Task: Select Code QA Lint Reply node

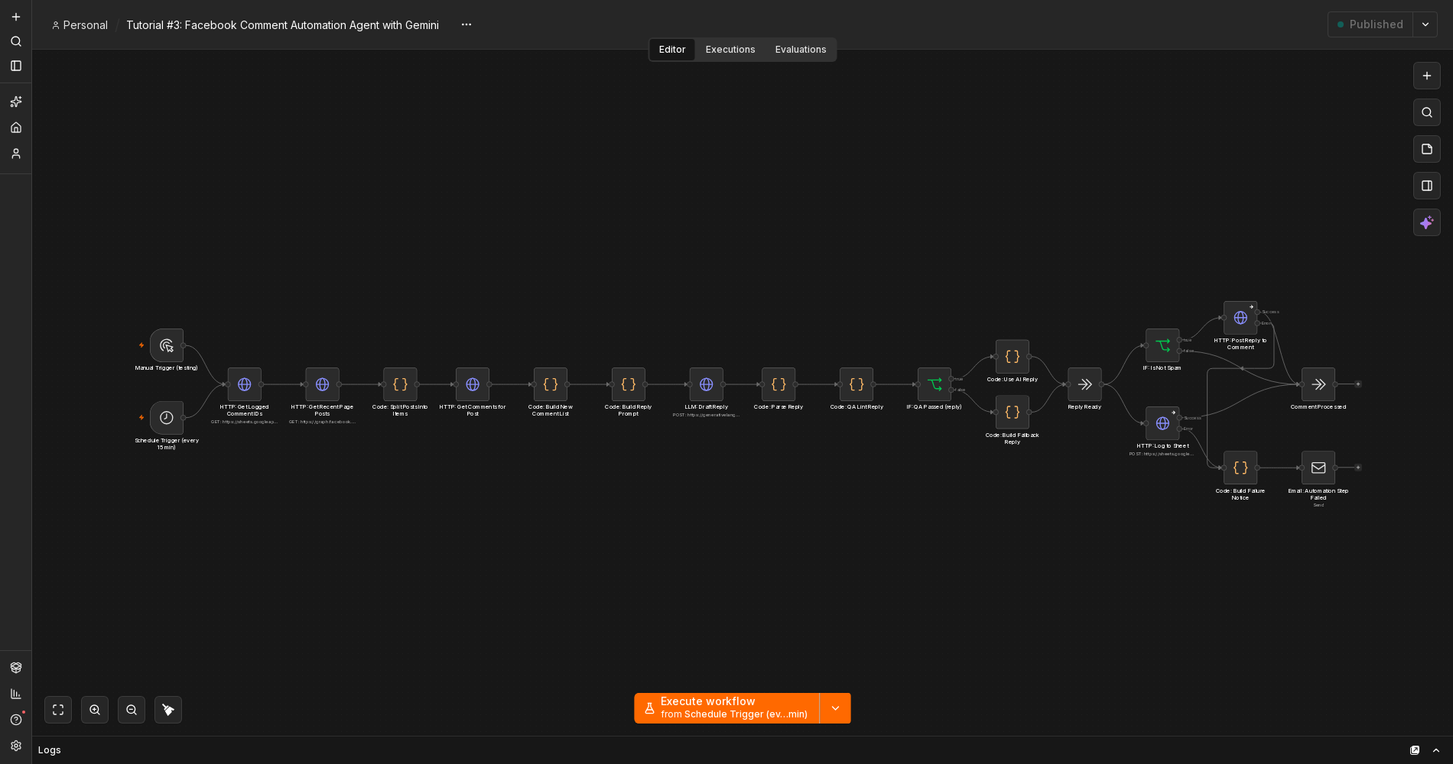Action: (857, 384)
